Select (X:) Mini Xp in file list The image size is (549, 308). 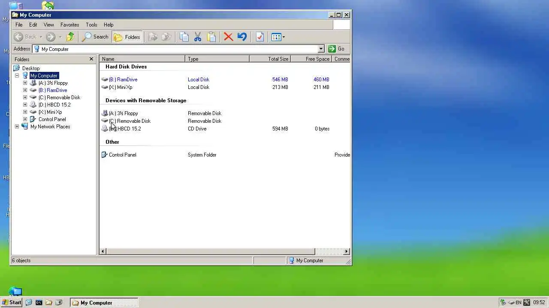(121, 87)
